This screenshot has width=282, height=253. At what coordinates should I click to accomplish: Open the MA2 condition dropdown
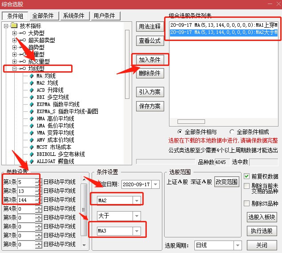(x=137, y=200)
